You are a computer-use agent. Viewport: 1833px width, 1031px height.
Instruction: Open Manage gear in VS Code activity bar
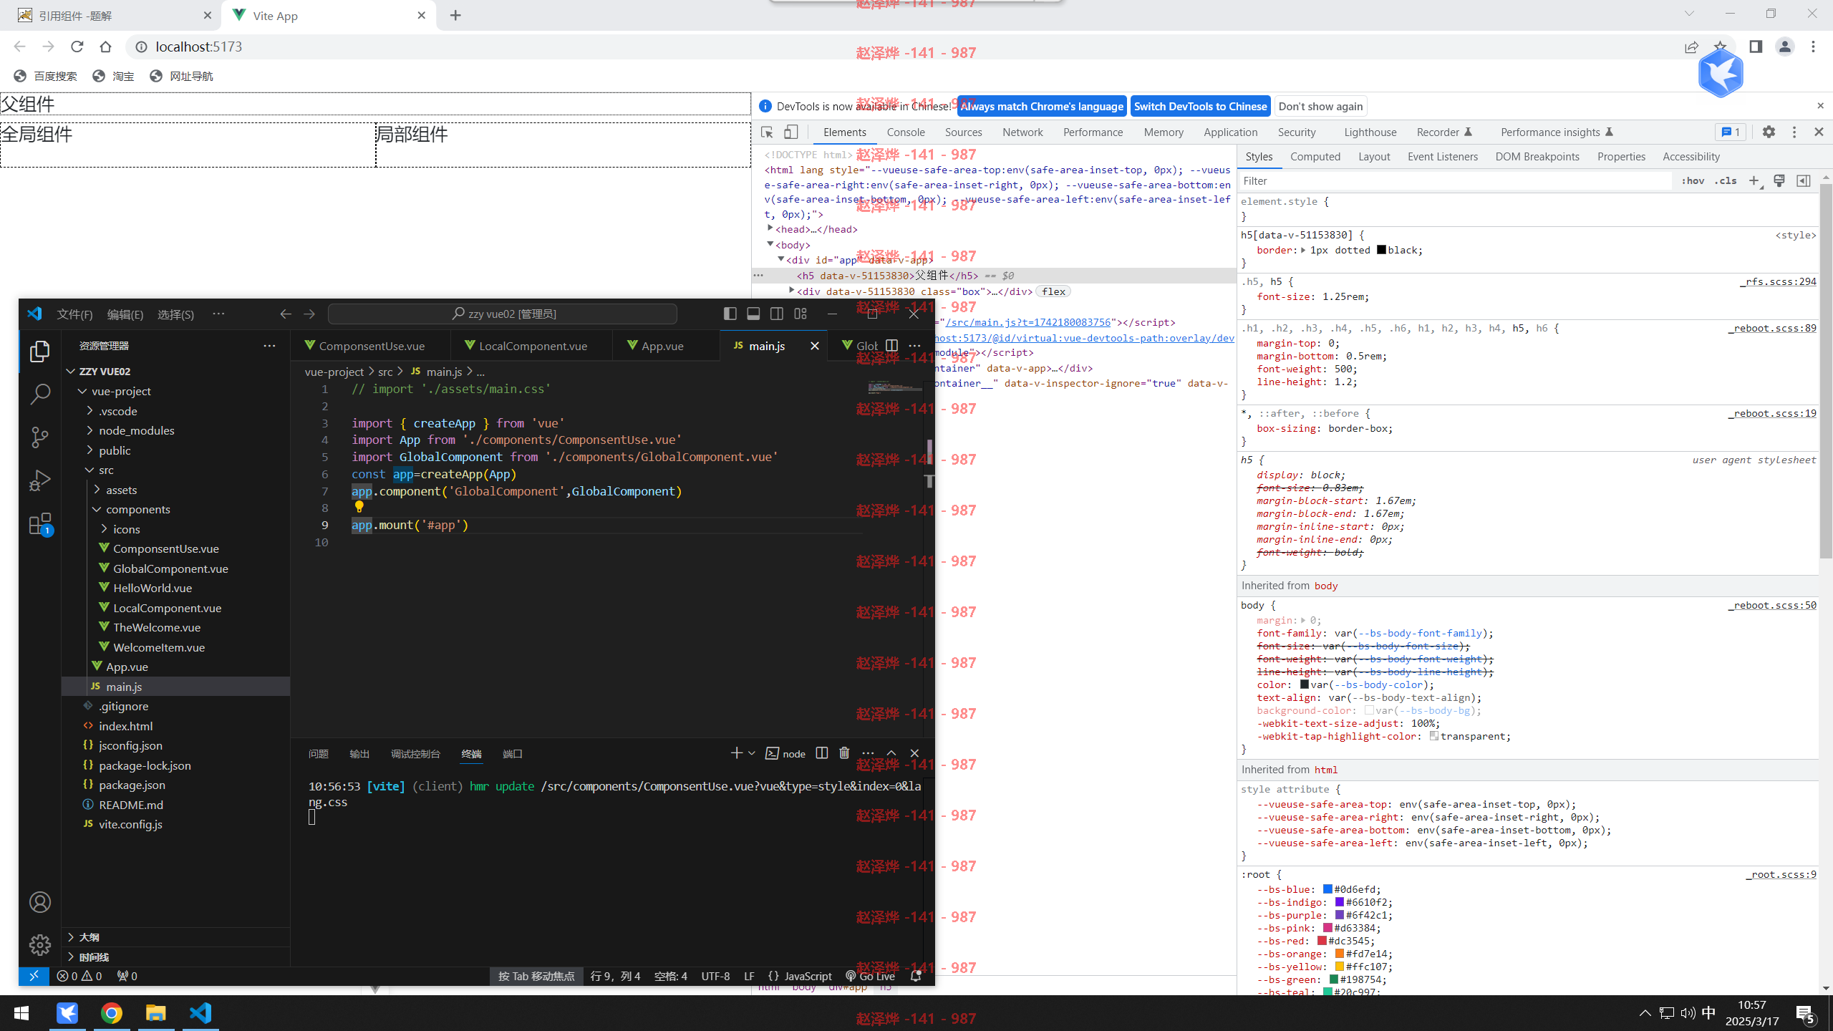40,945
